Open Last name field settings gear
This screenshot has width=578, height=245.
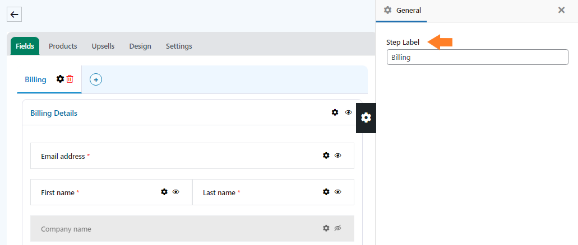pos(326,192)
